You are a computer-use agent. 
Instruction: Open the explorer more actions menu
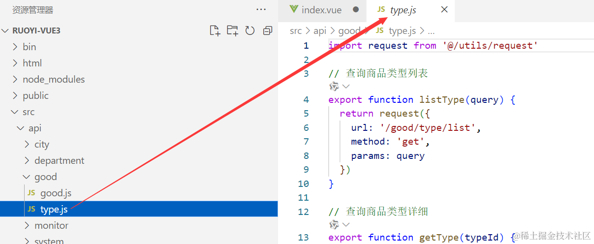coord(261,10)
